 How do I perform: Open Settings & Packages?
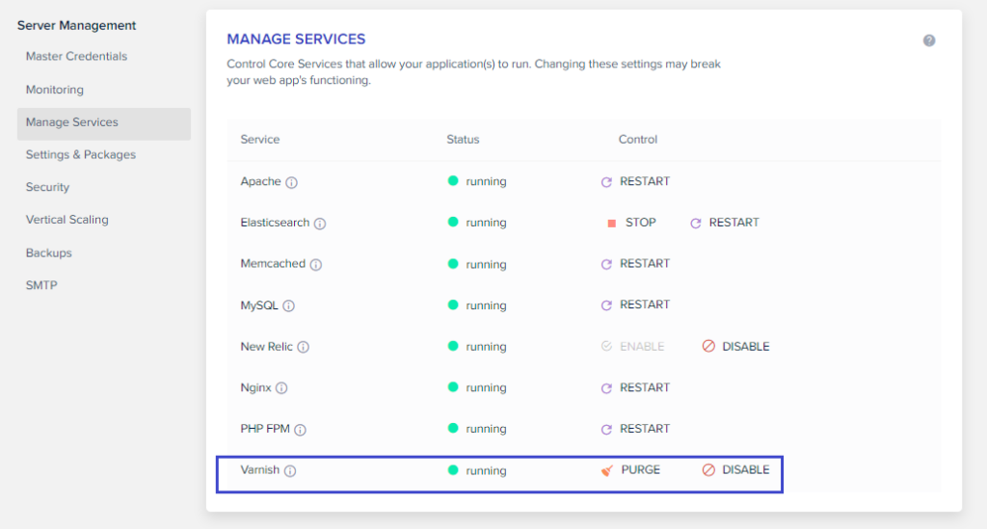[81, 155]
